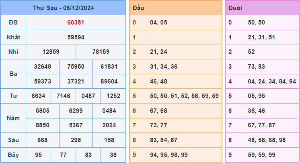Image resolution: width=300 pixels, height=163 pixels.
Task: Click second prize number 78159
Action: tap(101, 52)
